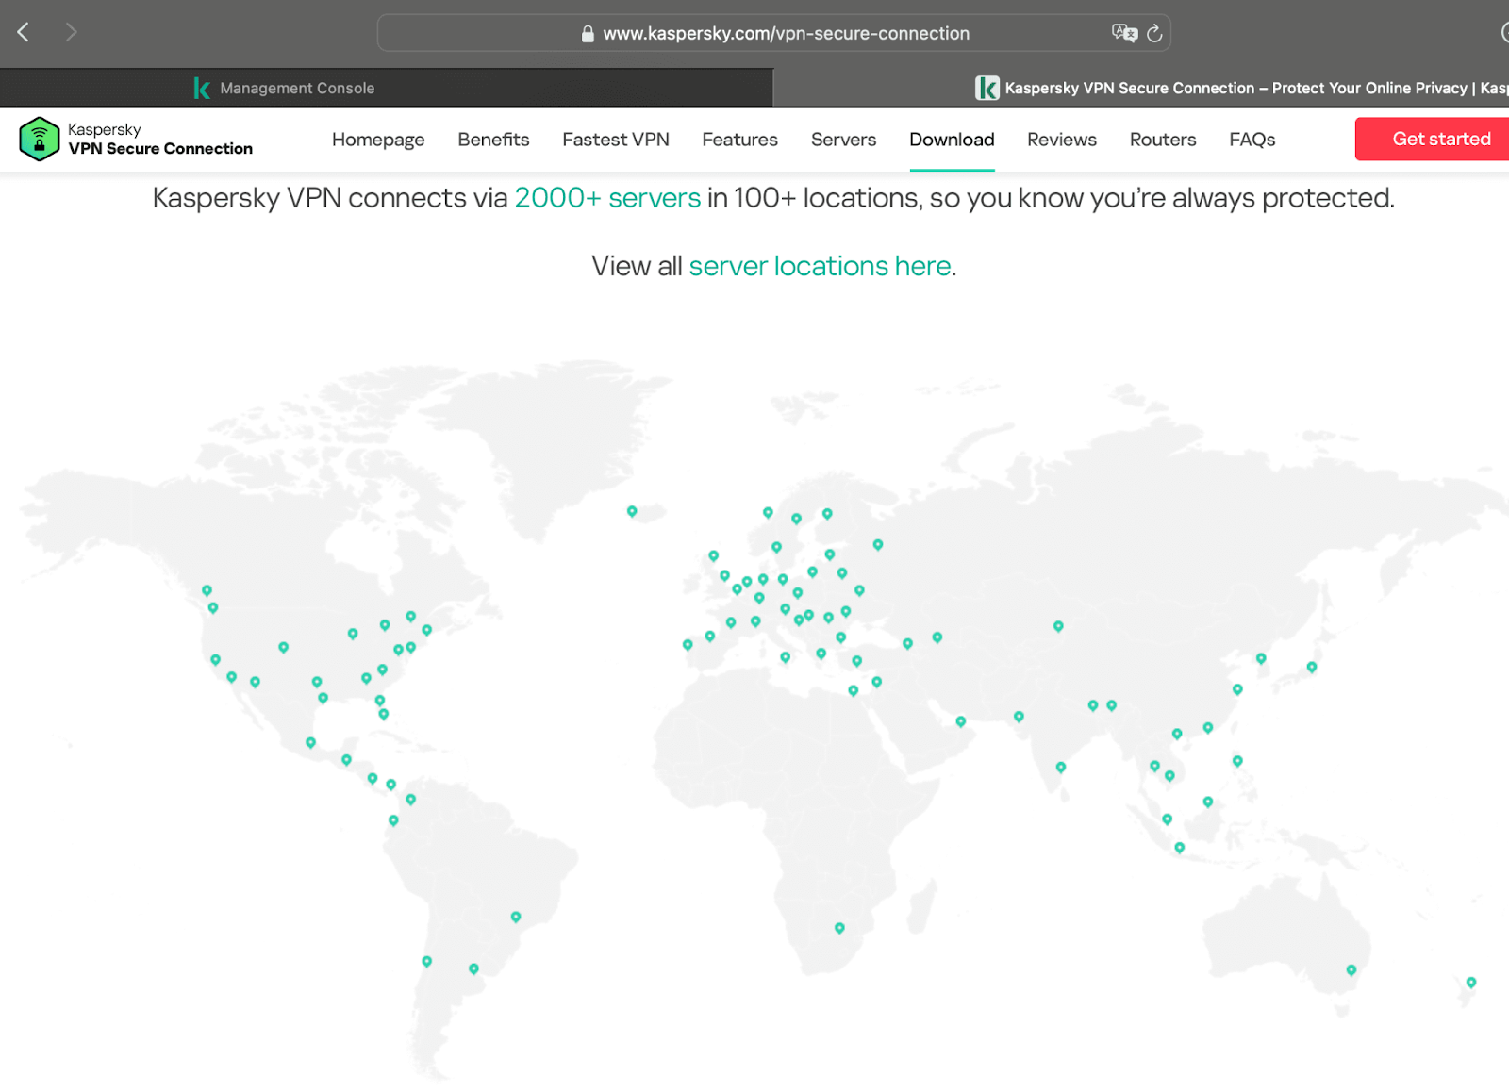
Task: Click the padlock icon in address bar
Action: coord(588,34)
